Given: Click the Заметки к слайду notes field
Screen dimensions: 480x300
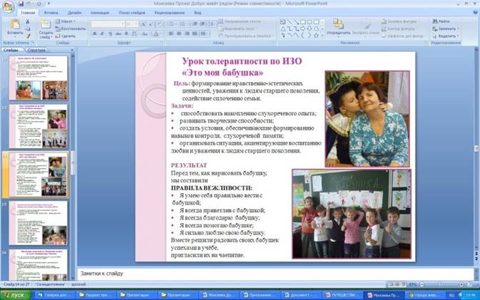Looking at the screenshot, I should coord(276,274).
